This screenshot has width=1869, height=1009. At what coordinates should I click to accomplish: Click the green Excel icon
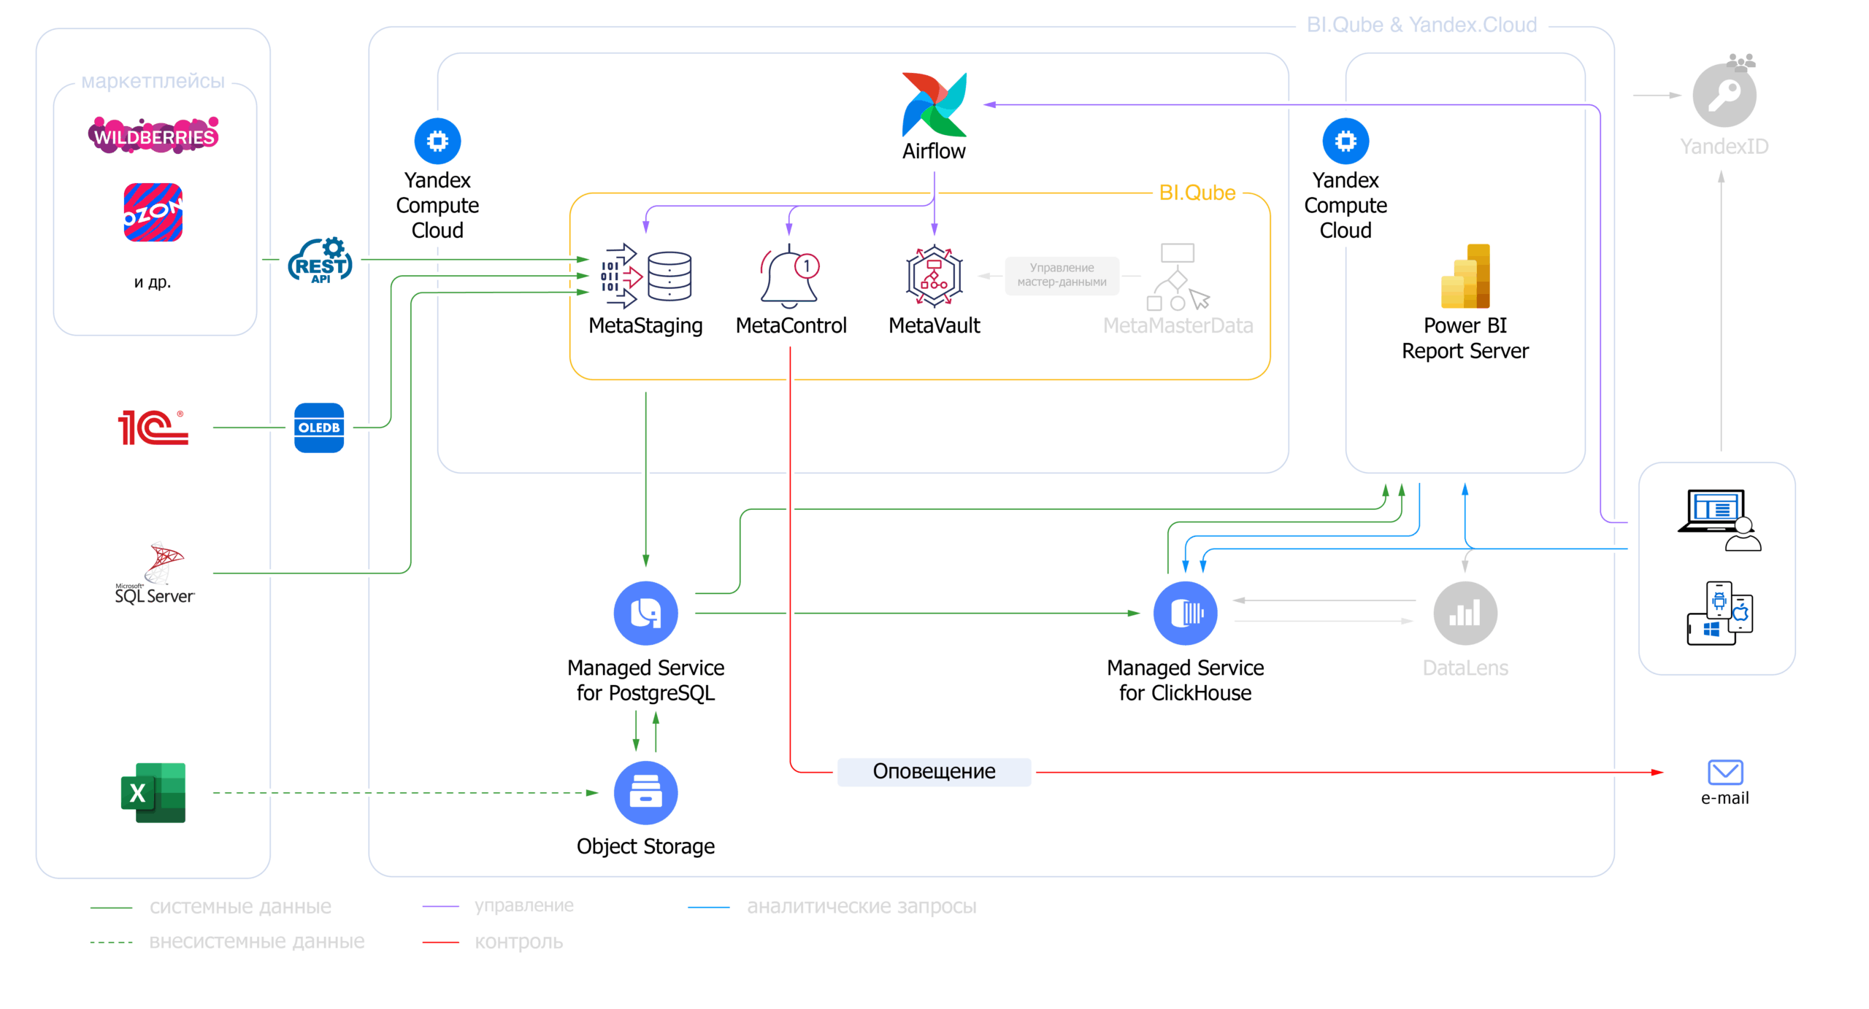(x=153, y=792)
